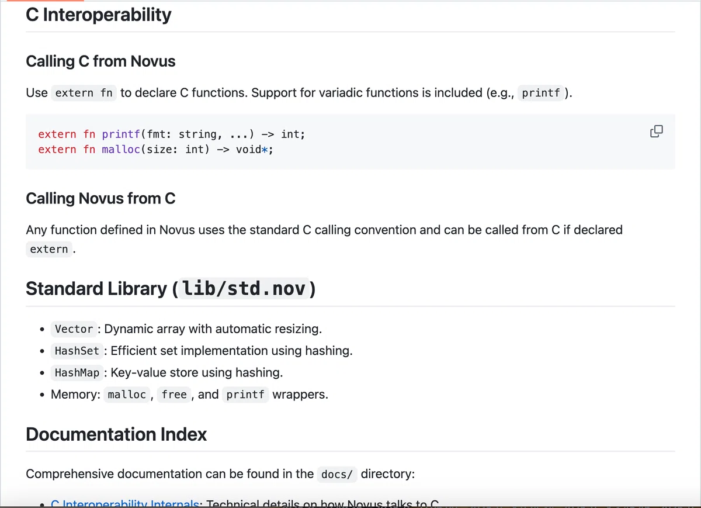
Task: Click the extern inline code under Calling Novus
Action: 49,250
